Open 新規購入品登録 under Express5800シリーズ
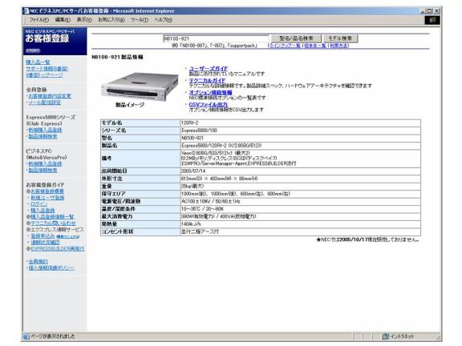 point(45,130)
